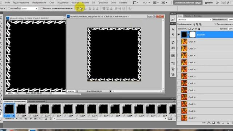Click unify layer visibility icon
This screenshot has height=131, width=233.
pos(197,24)
